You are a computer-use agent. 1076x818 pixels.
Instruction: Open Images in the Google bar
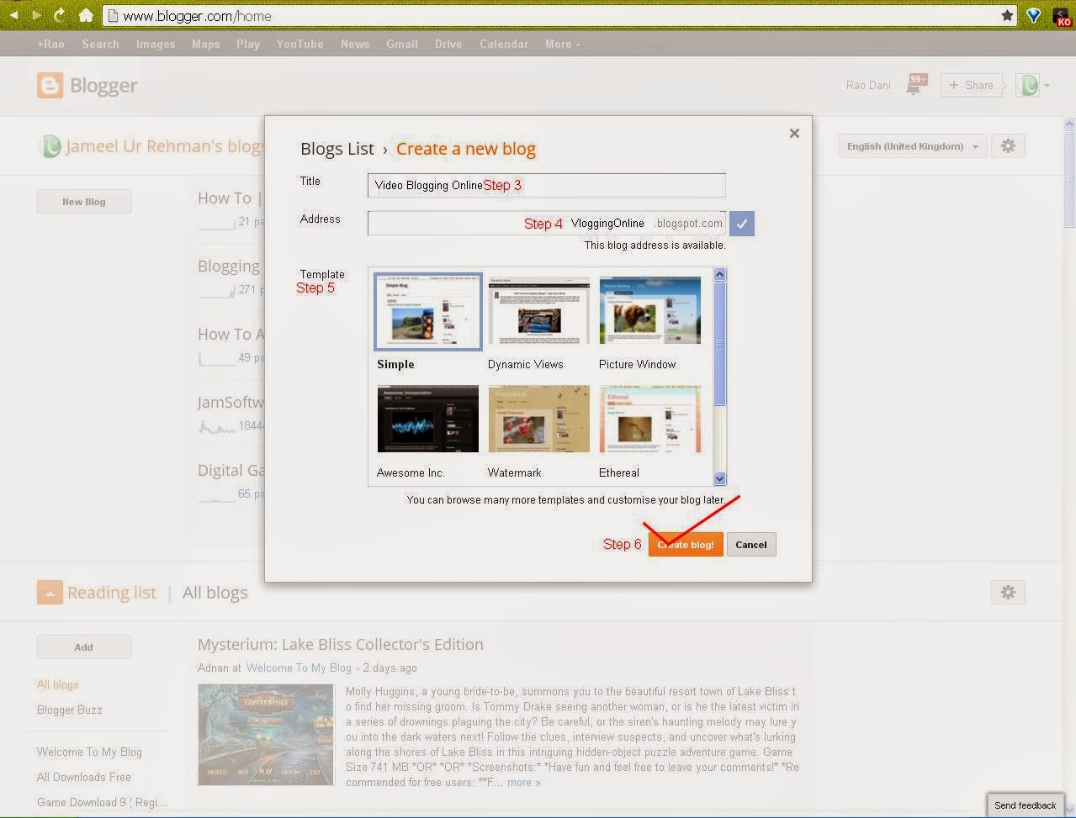coord(156,44)
